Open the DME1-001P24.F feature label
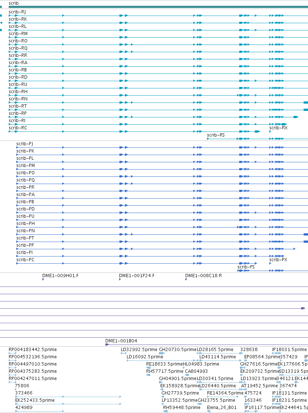This screenshot has width=308, height=413. 136,275
